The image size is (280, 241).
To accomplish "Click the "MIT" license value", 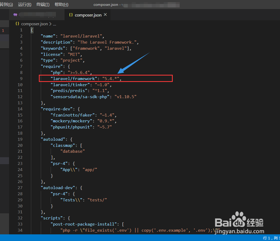I will (74, 55).
